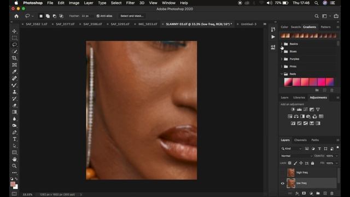Screen dimensions: 350x197
Task: Toggle the Anti-alias checkbox
Action: click(x=98, y=16)
